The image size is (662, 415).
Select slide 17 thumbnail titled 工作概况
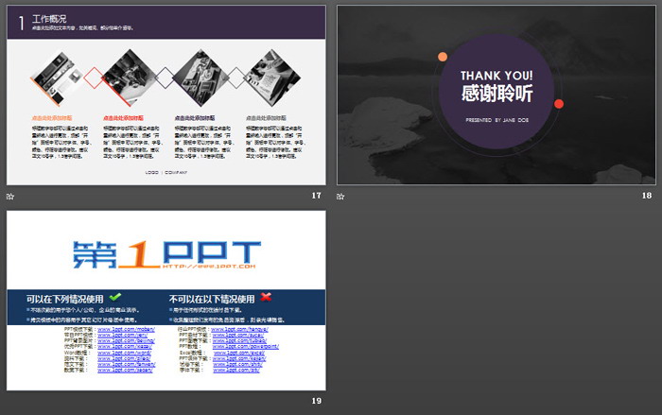tap(165, 95)
